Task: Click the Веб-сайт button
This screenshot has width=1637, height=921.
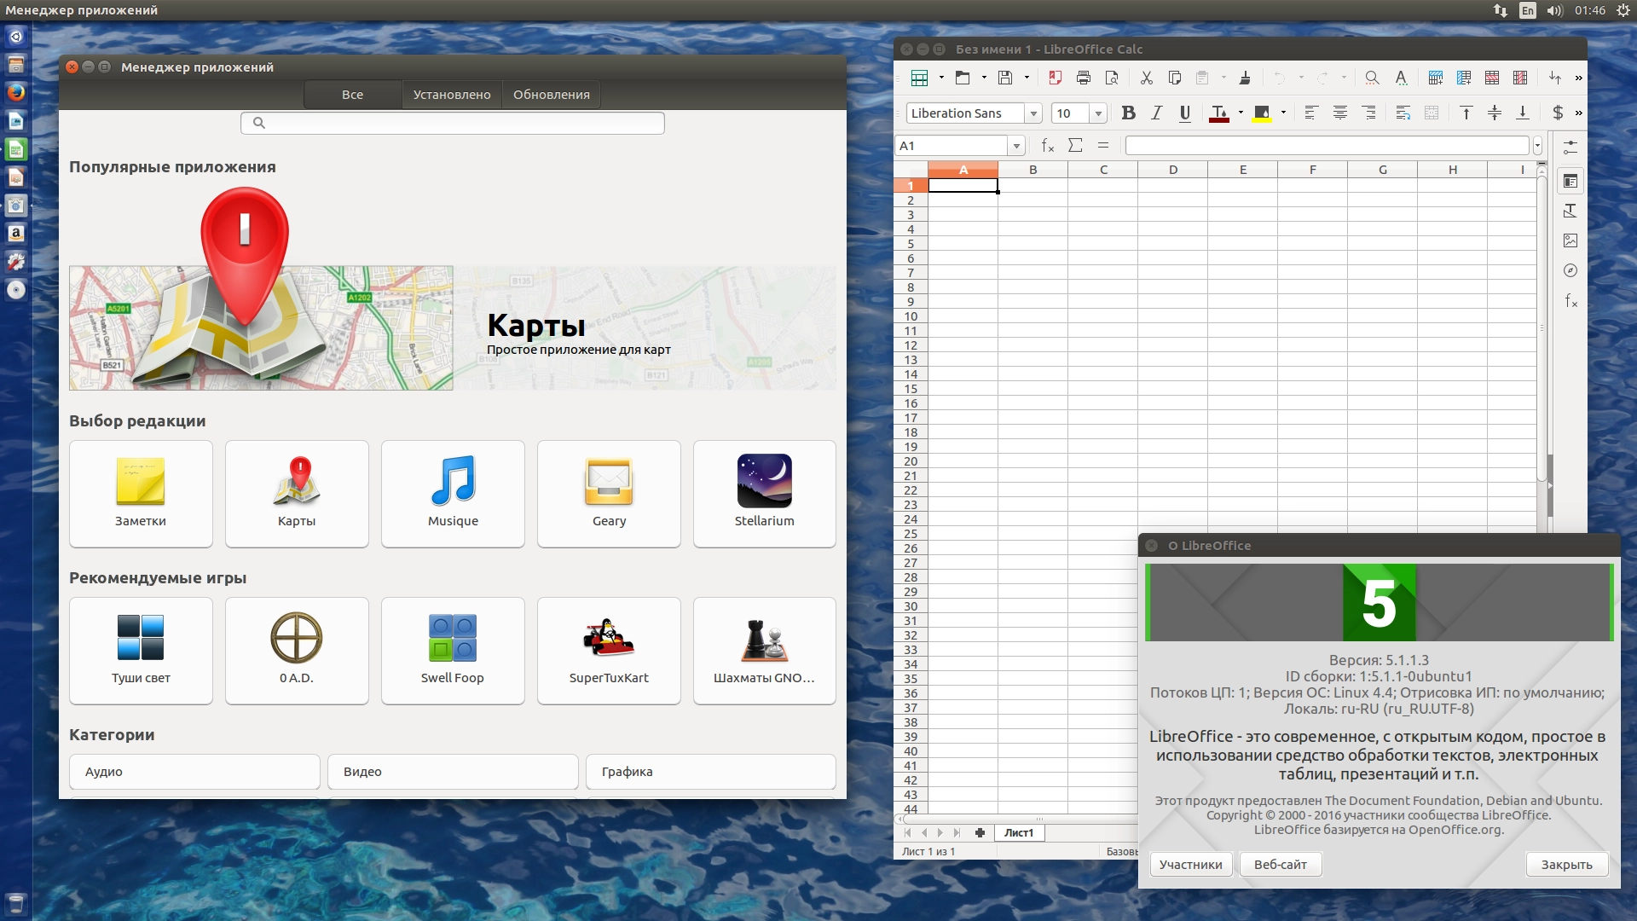Action: (1281, 865)
